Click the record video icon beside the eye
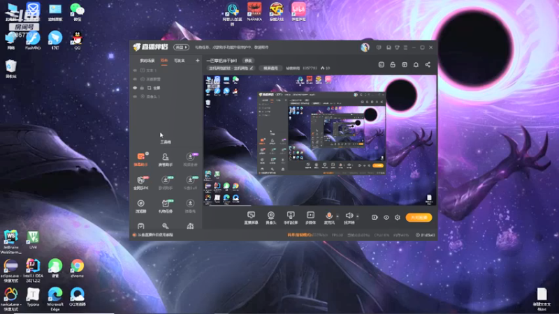 [x=375, y=217]
